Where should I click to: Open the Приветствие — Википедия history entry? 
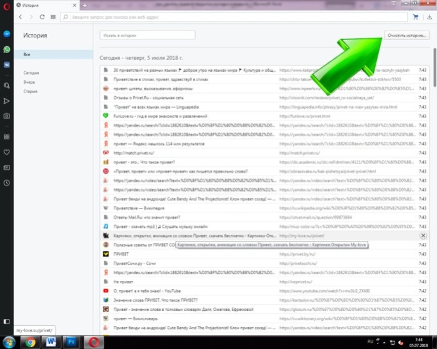[264, 208]
